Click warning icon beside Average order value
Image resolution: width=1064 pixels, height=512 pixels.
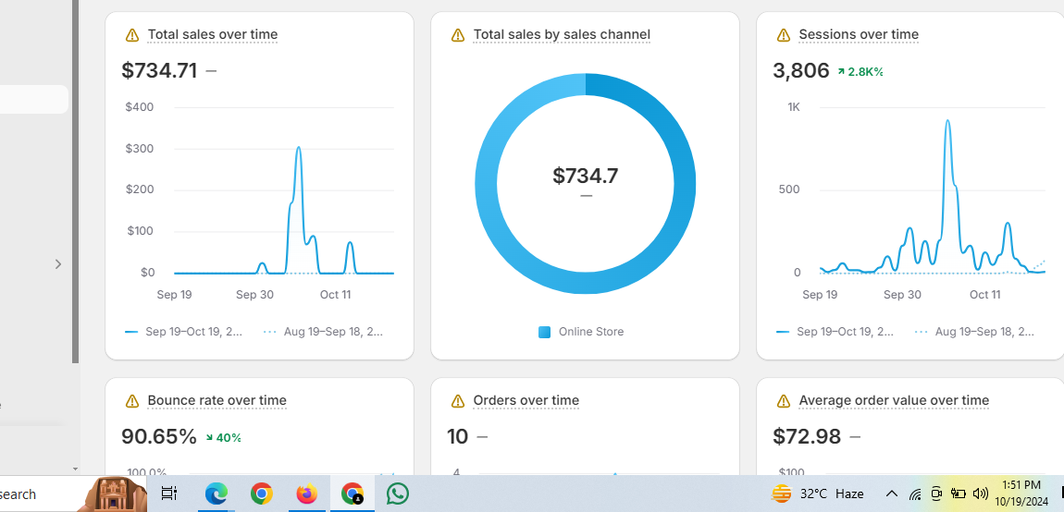coord(784,401)
